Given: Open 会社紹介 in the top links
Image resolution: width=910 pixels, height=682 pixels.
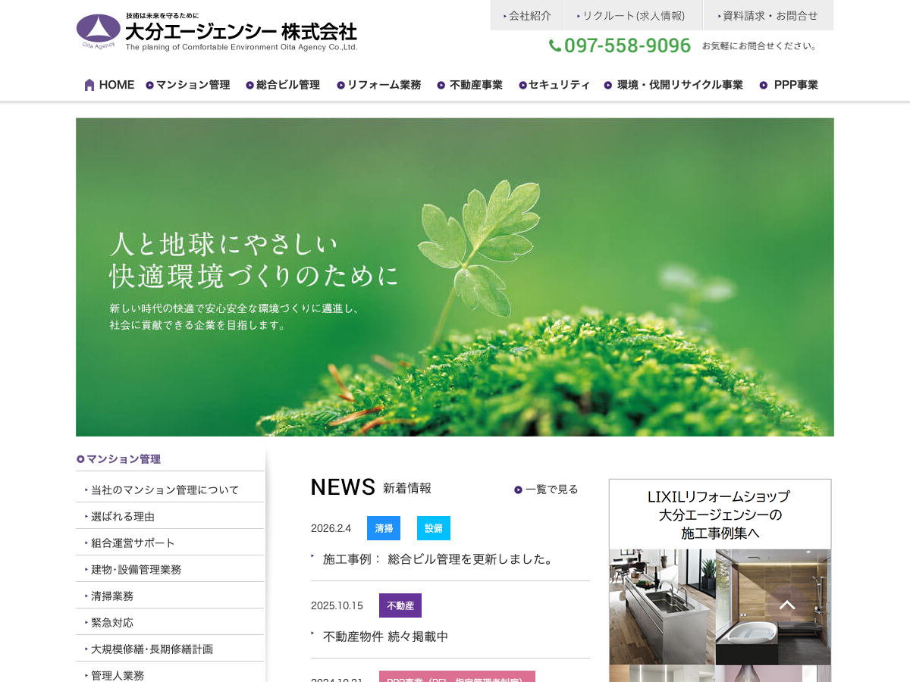Looking at the screenshot, I should tap(526, 15).
